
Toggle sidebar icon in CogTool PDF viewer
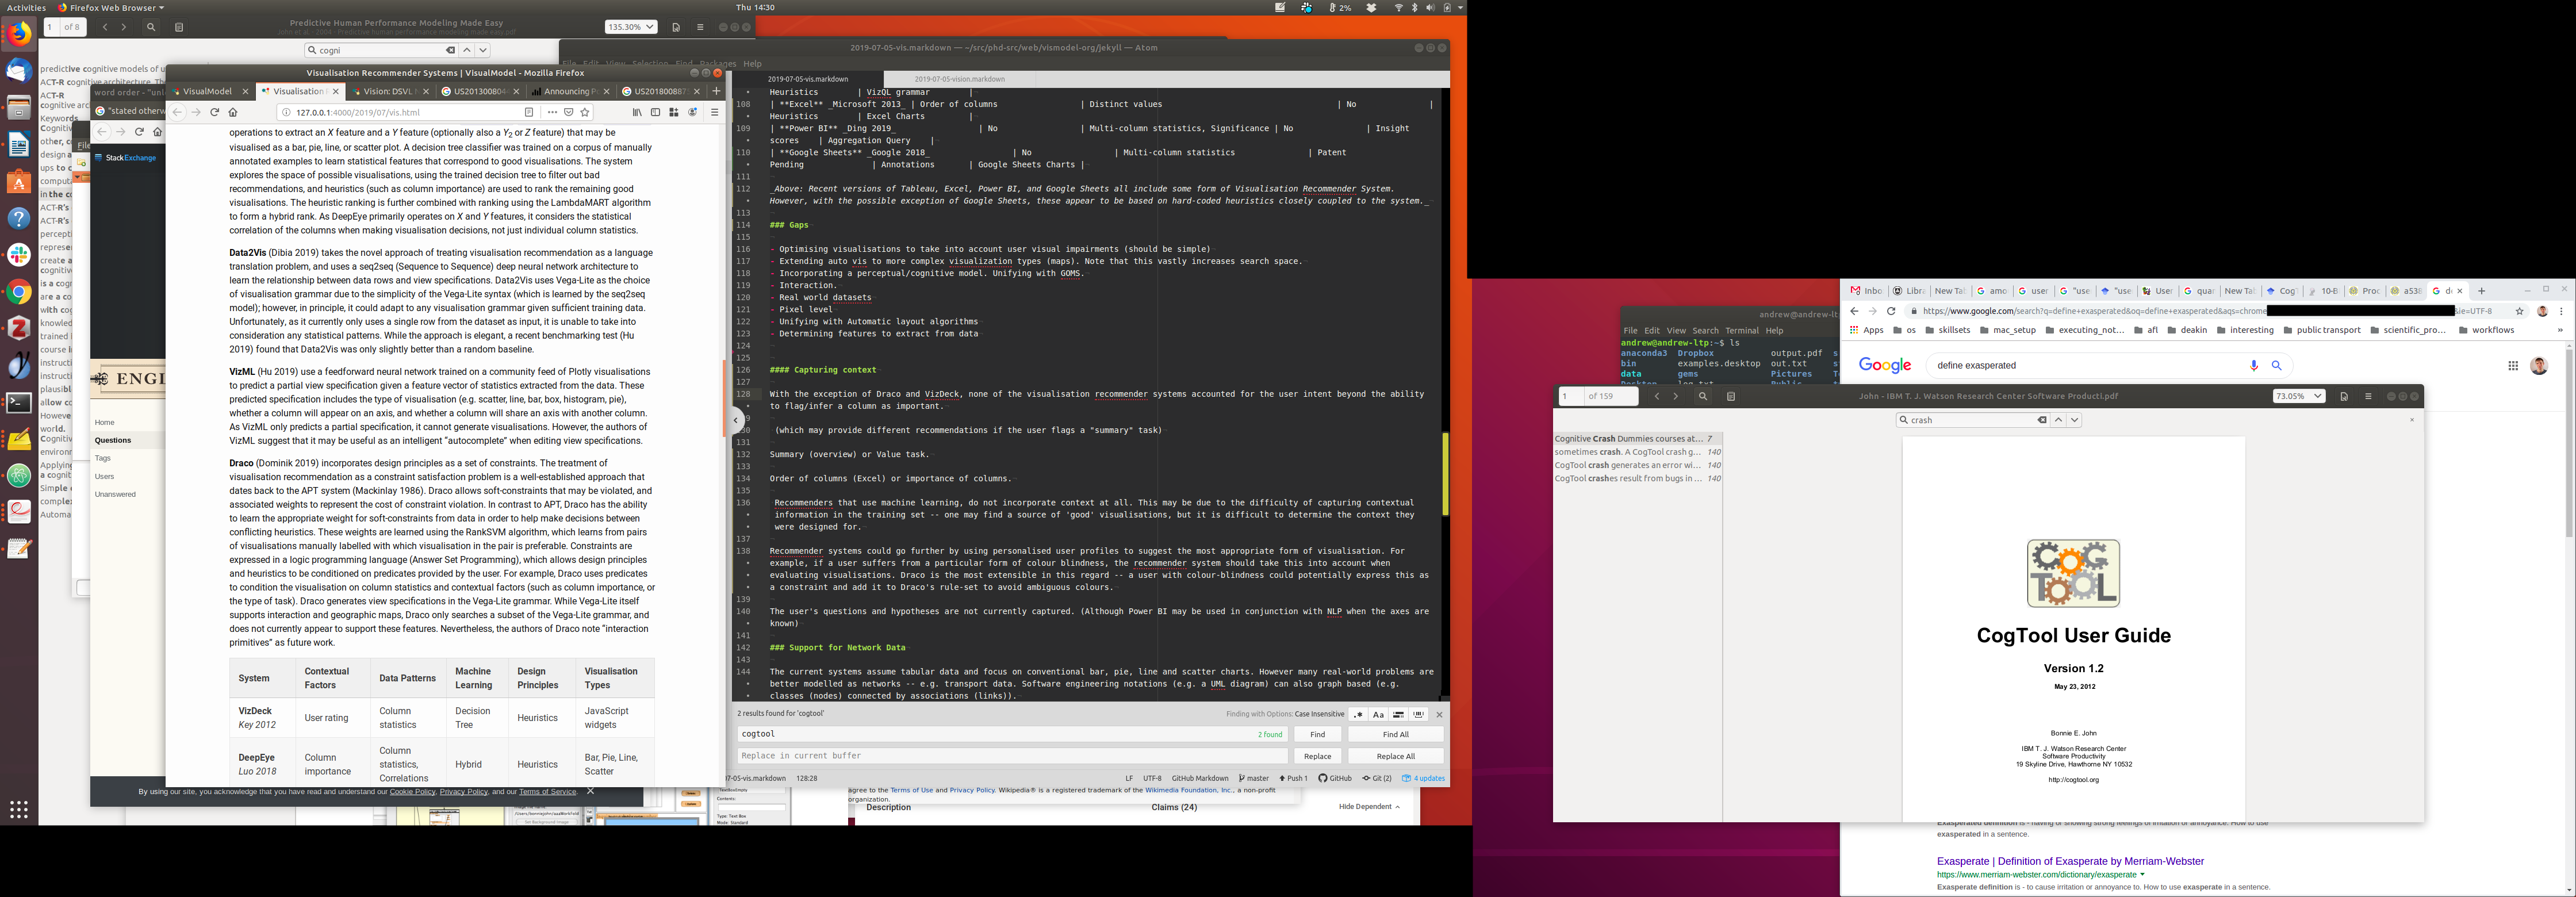coord(1731,396)
